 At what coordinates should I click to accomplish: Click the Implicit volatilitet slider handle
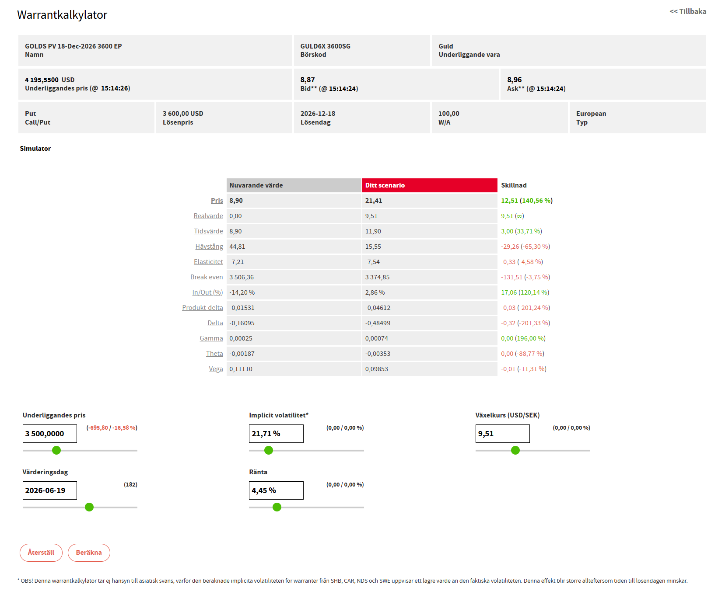(269, 450)
